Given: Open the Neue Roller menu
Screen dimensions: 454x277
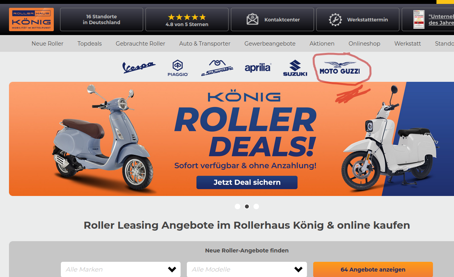Looking at the screenshot, I should tap(48, 44).
